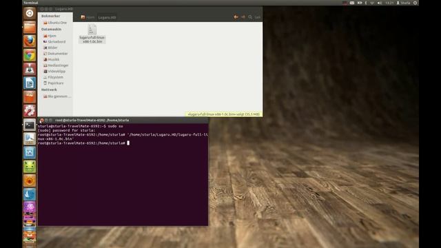Open System Settings wrench-gear launcher icon
The height and width of the screenshot is (248, 441).
click(x=30, y=111)
